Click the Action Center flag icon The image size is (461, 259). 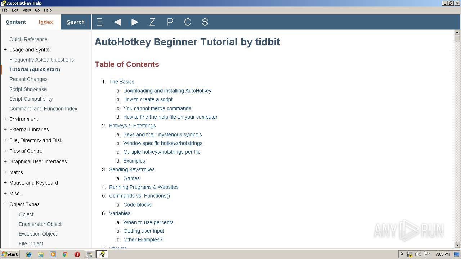tap(427, 254)
